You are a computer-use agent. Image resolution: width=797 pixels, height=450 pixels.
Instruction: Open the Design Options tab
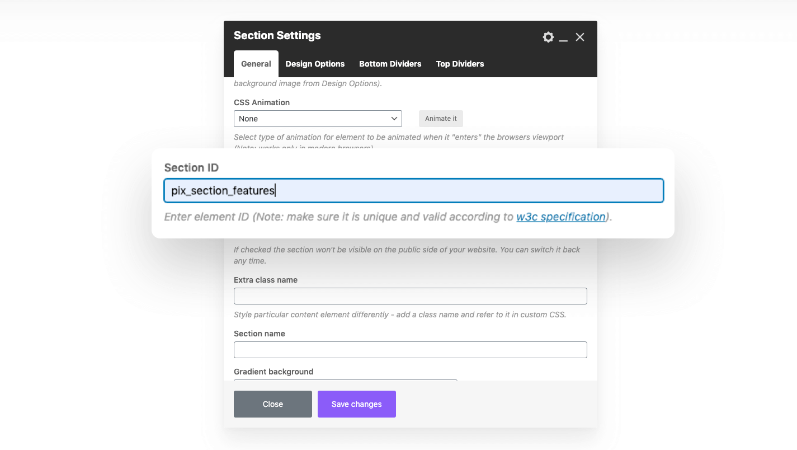click(x=315, y=64)
